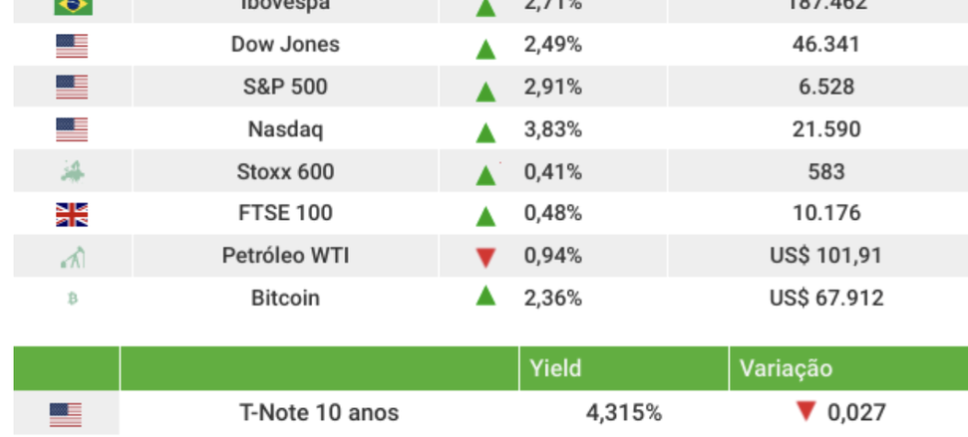Click the US flag beside T-Note 10 anos
The width and height of the screenshot is (968, 437).
[66, 414]
